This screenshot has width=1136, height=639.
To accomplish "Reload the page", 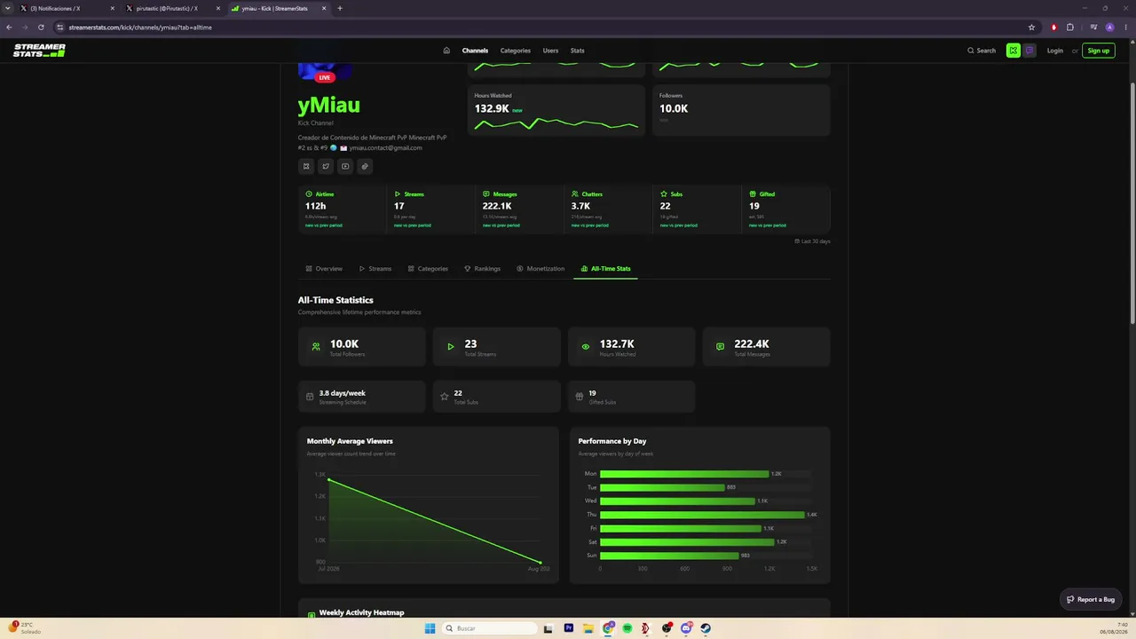I will [41, 28].
